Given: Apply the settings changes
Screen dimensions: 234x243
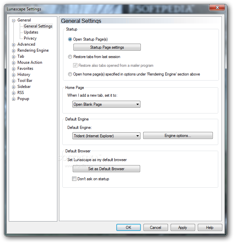Looking at the screenshot, I should [x=183, y=228].
